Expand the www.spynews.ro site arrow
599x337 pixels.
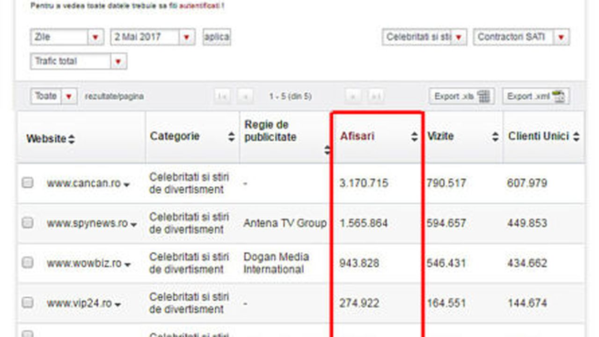click(x=133, y=225)
